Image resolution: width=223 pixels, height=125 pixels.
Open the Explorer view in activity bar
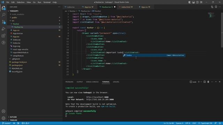point(3,8)
